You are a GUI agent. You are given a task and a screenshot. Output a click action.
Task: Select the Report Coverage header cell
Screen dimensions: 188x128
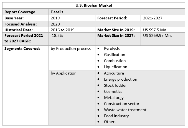20,12
